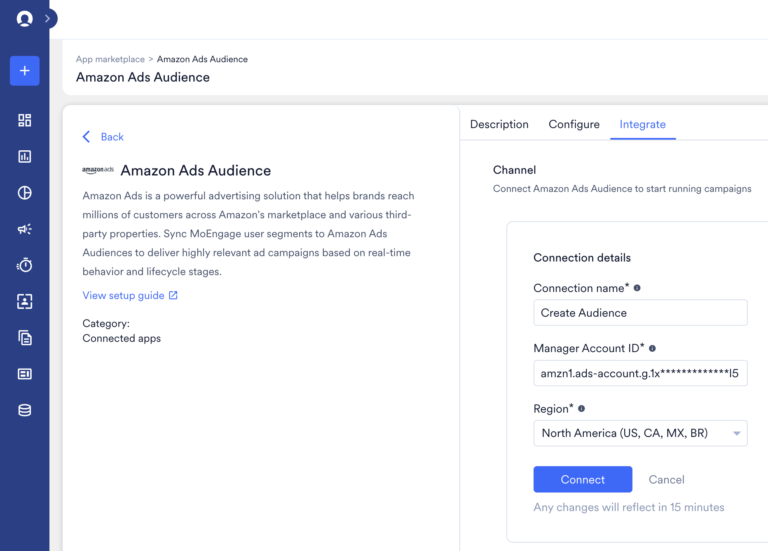Click 'Any changes will reflect in 15 minutes' note
The image size is (768, 551).
click(x=629, y=507)
